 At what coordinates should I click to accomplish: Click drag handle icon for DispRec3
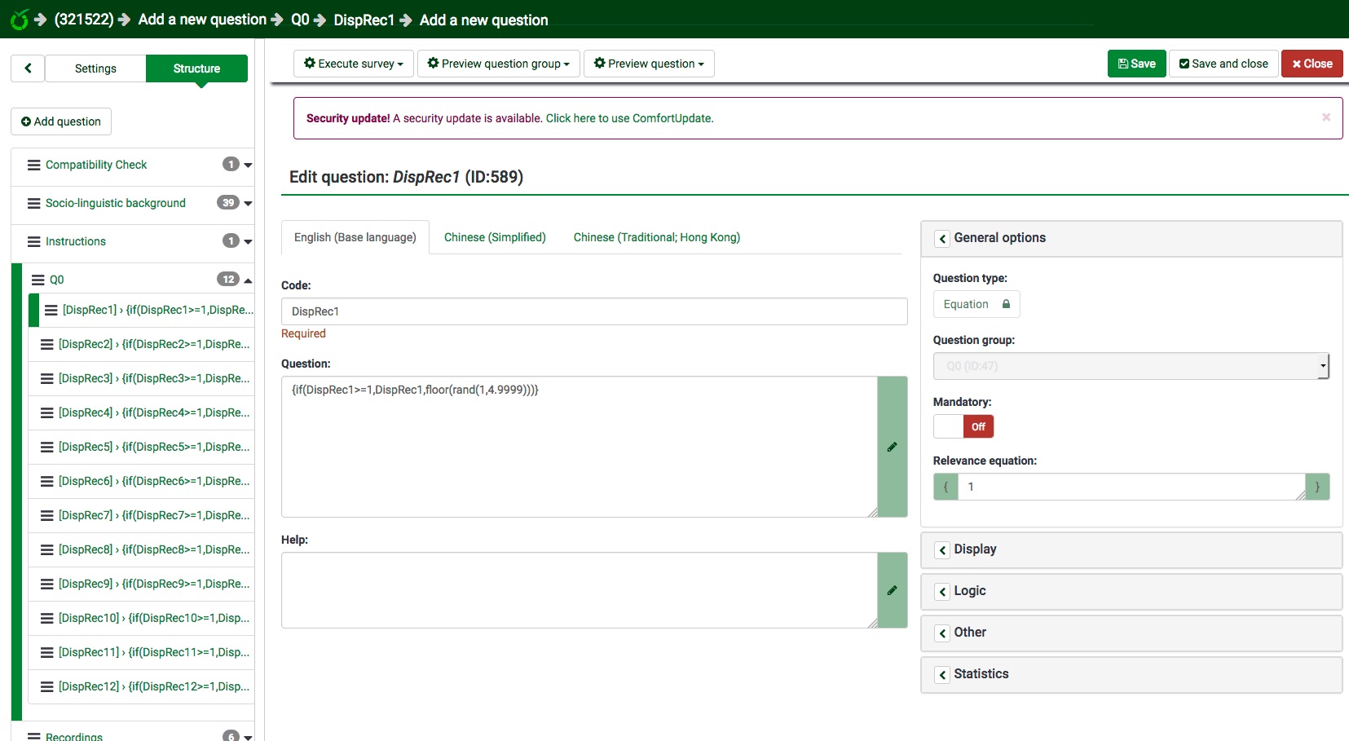tap(47, 378)
